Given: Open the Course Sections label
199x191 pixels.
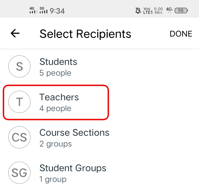Looking at the screenshot, I should coord(74,133).
